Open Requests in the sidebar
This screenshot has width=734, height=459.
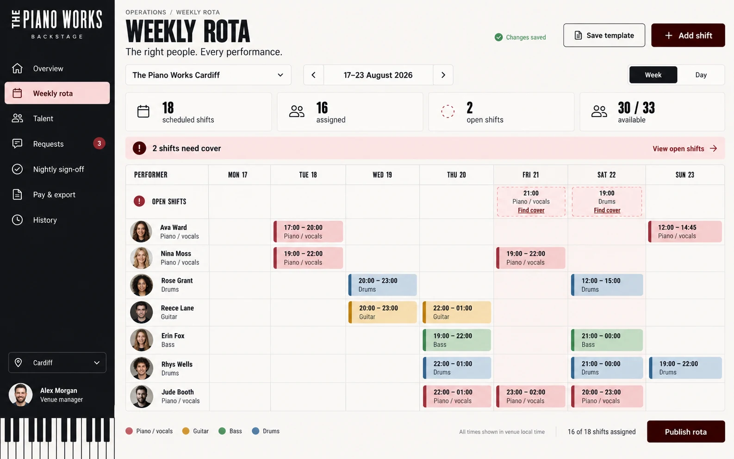(x=57, y=143)
